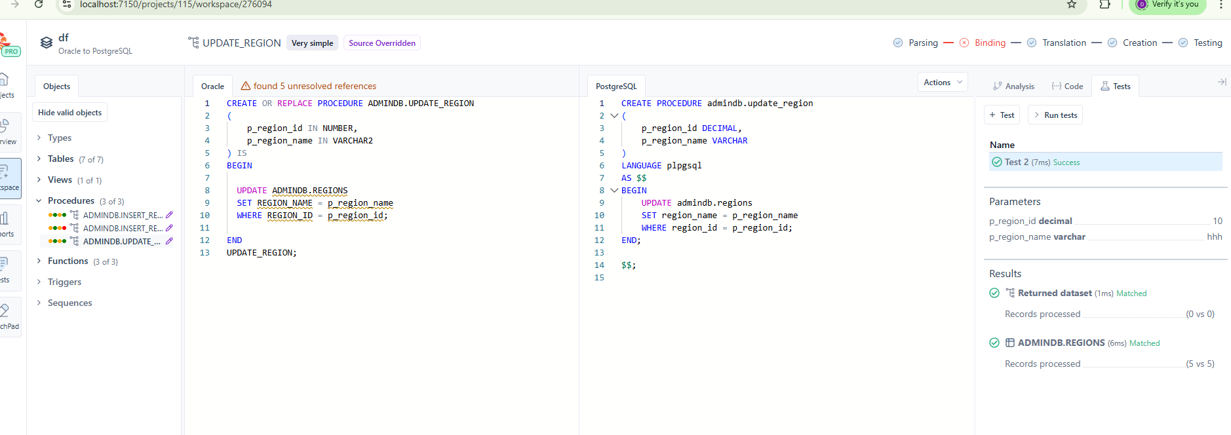The image size is (1231, 435).
Task: Bookmark this page with the star icon
Action: click(1071, 5)
